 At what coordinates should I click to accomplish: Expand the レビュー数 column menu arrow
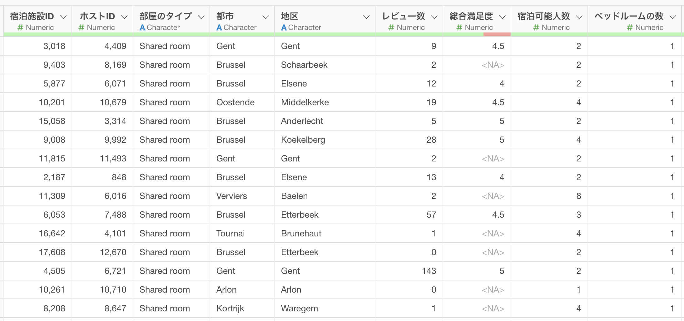click(434, 17)
